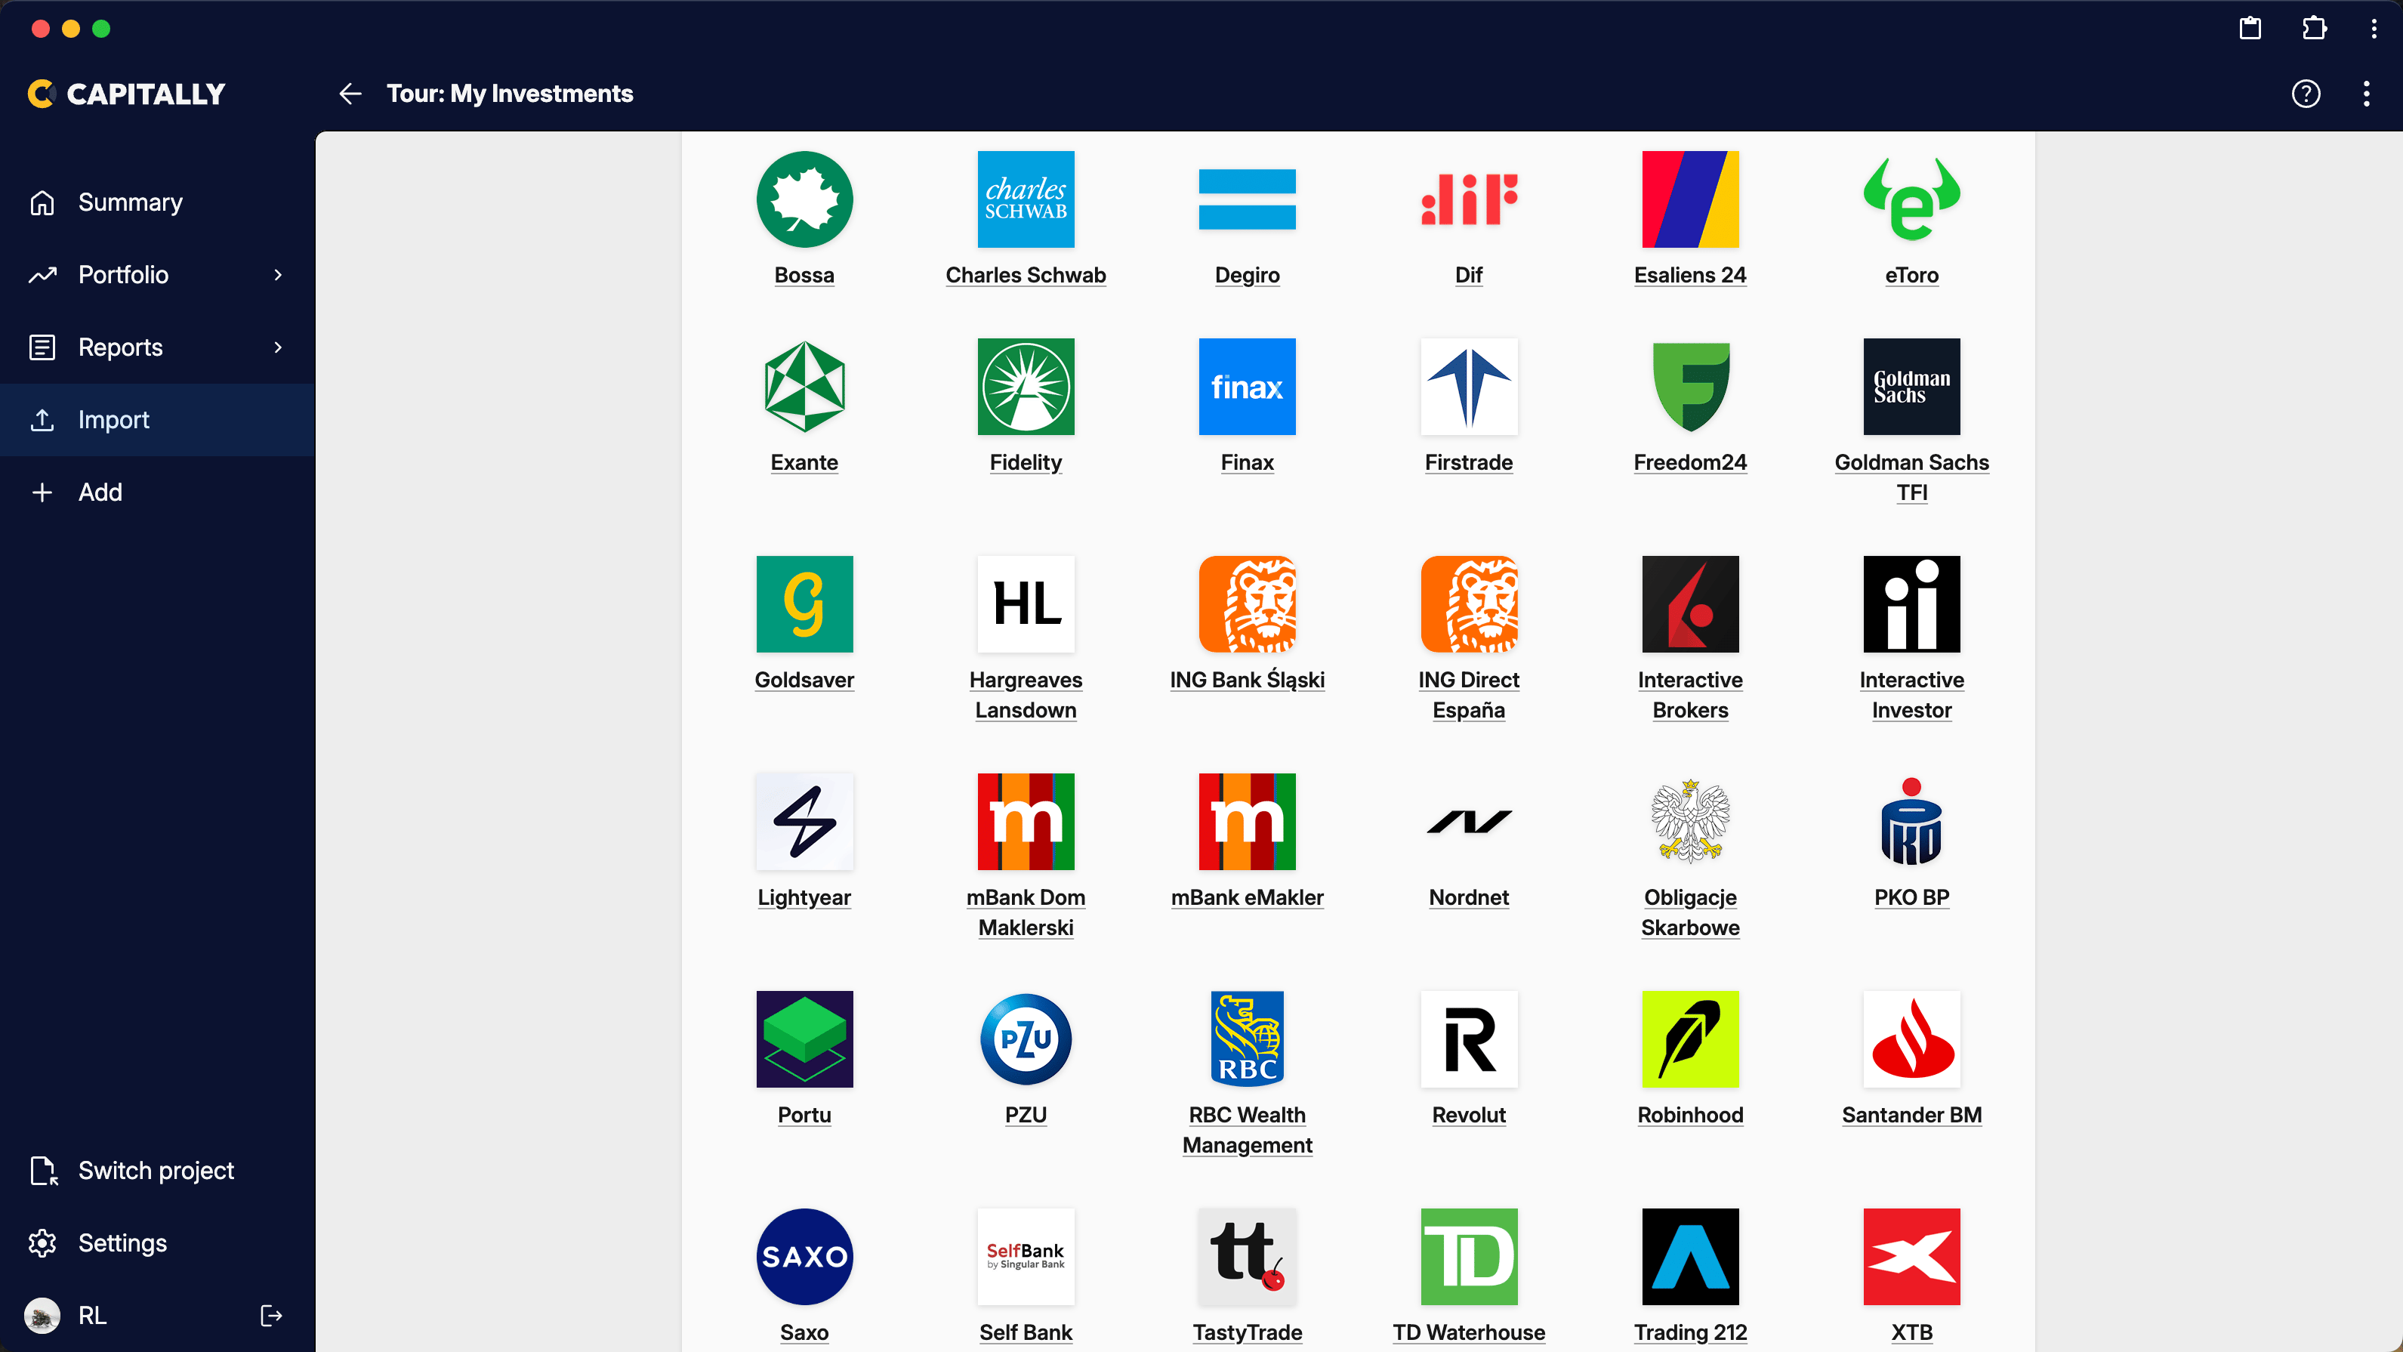The width and height of the screenshot is (2403, 1352).
Task: Open the page options kebab menu
Action: [x=2366, y=94]
